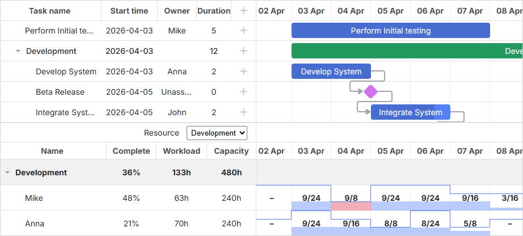Select the blue Perform Initial testing bar

pos(391,31)
